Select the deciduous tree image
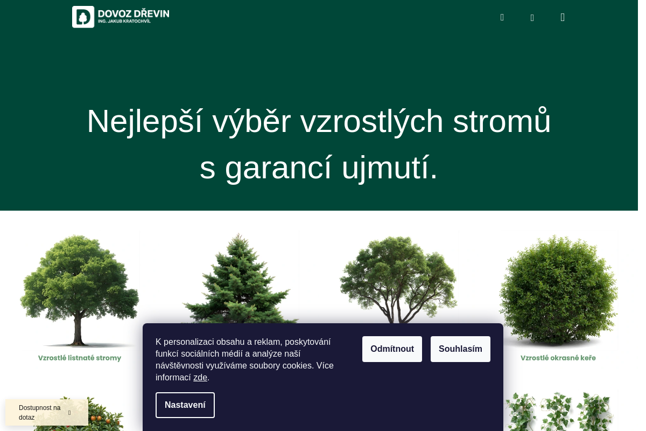 (x=80, y=291)
